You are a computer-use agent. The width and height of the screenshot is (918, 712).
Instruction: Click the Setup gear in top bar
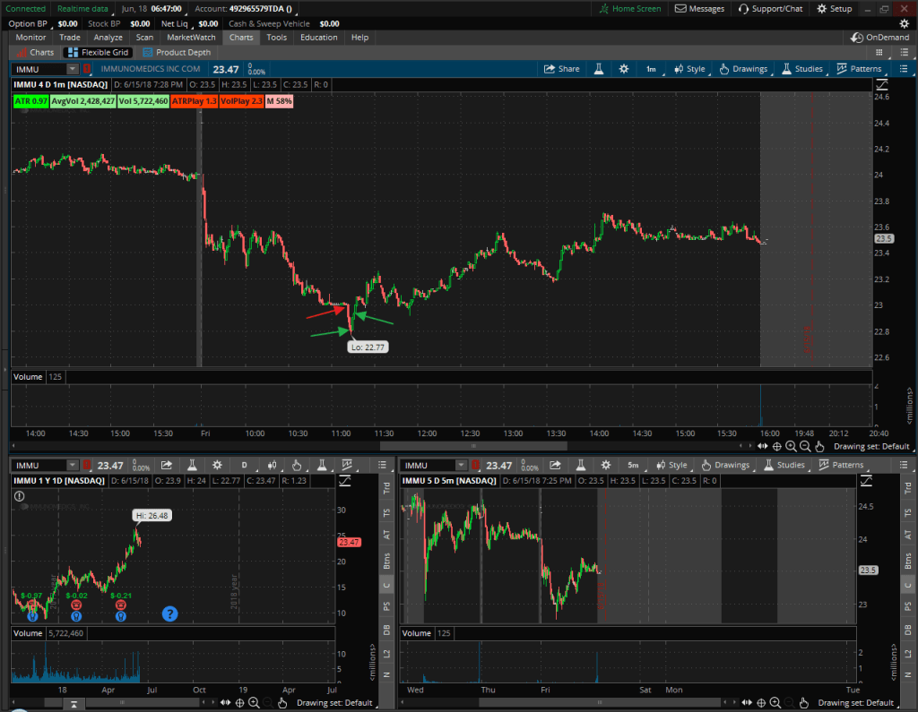pyautogui.click(x=834, y=8)
